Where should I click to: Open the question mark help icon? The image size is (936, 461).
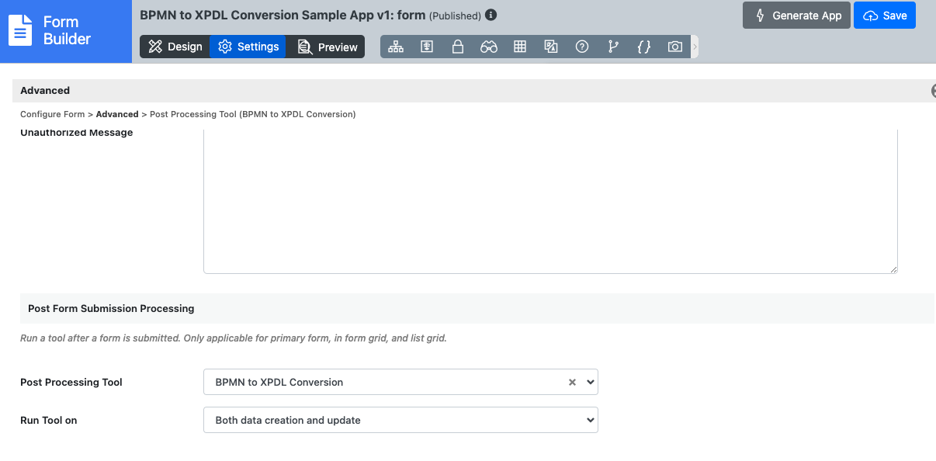[x=582, y=47]
